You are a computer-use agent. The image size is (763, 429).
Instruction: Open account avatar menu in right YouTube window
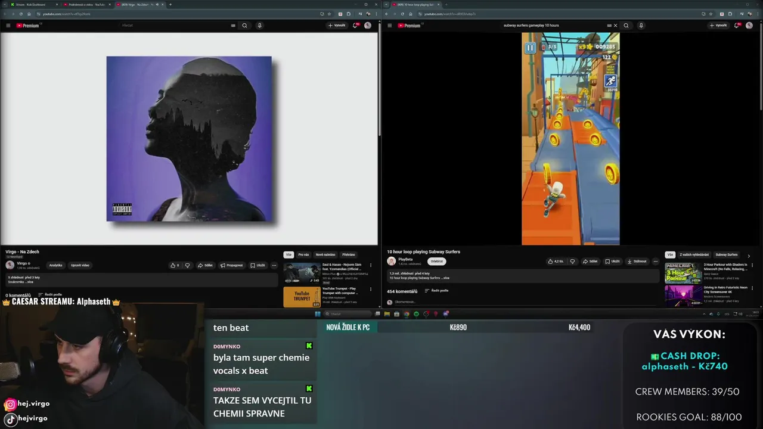(x=749, y=26)
